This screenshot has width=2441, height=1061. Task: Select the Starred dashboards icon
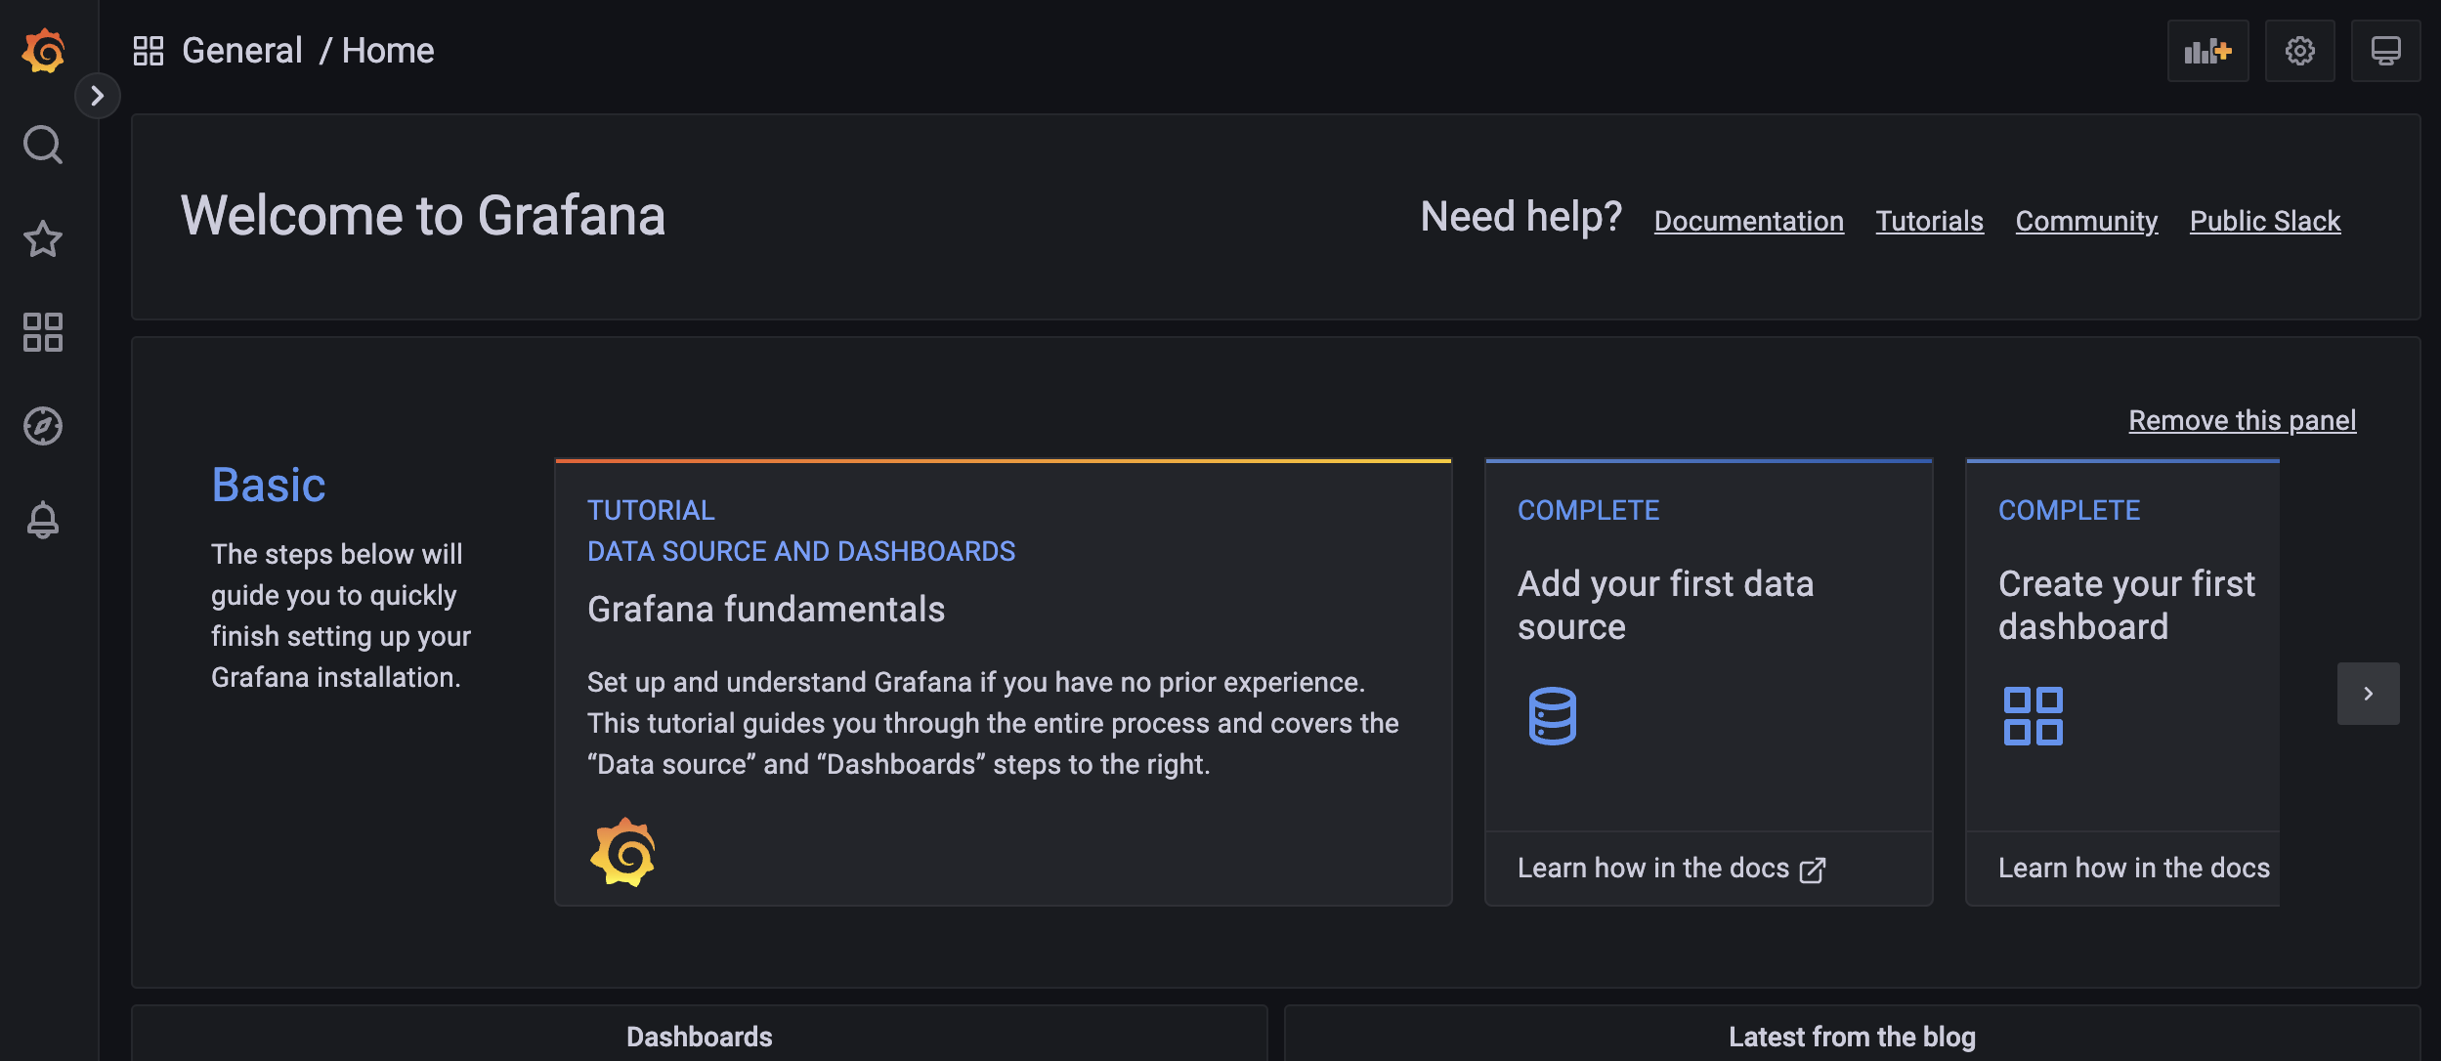tap(42, 238)
